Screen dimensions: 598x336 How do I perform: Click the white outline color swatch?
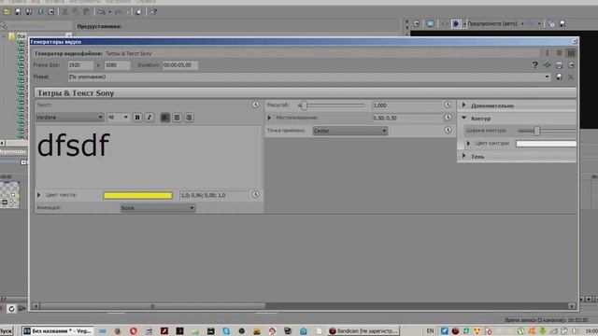coord(546,144)
